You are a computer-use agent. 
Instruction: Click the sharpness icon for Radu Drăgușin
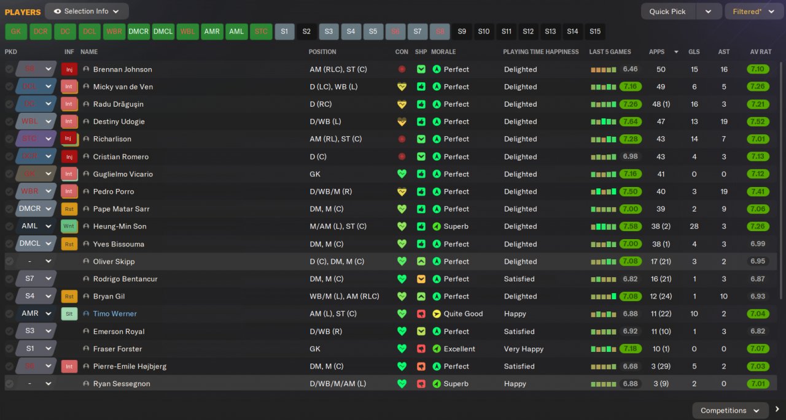tap(421, 104)
